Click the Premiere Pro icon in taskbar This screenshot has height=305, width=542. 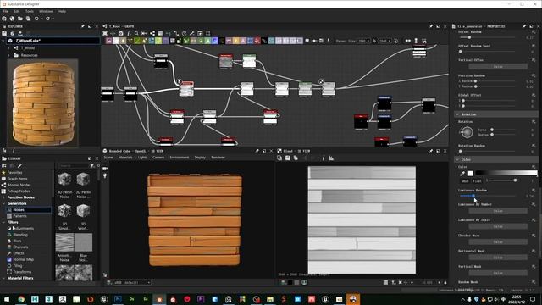click(201, 299)
